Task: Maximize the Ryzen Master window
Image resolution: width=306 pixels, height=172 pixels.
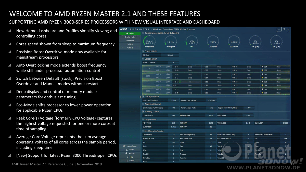Action: coord(284,29)
